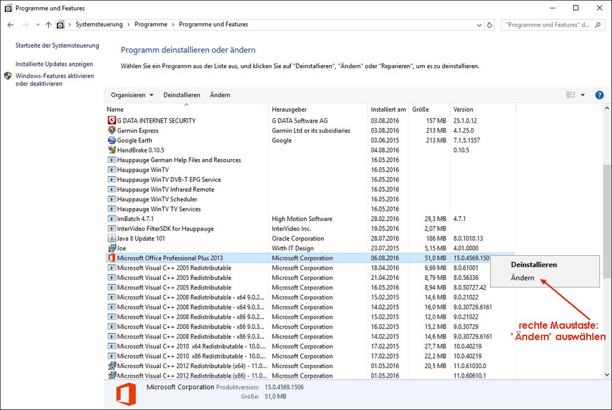Open Installierte Updates anzeigen link
Image resolution: width=612 pixels, height=410 pixels.
click(x=54, y=64)
